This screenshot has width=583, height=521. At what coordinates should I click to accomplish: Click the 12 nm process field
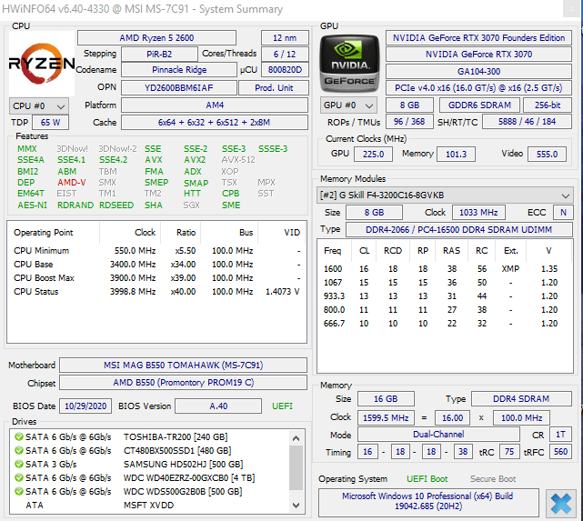285,38
